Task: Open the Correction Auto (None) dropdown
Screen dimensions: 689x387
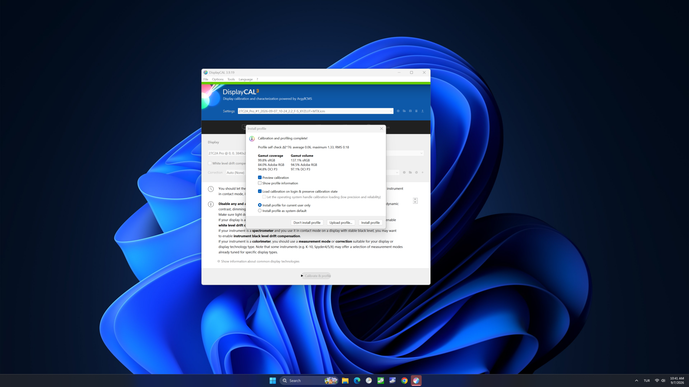Action: click(236, 173)
